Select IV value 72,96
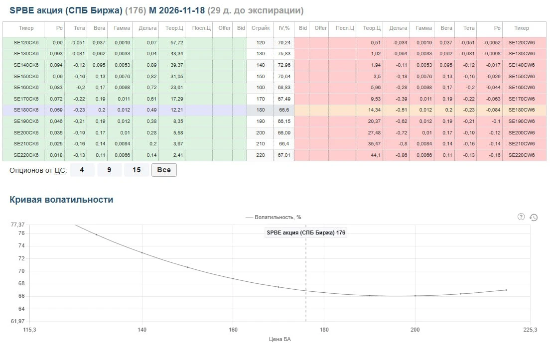This screenshot has height=350, width=550. [x=284, y=65]
